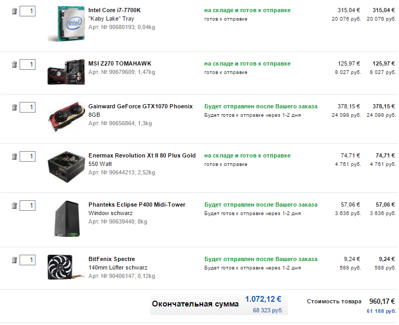Click quantity field for Phanteks Eclipse P400
The width and height of the screenshot is (399, 325).
coord(28,206)
